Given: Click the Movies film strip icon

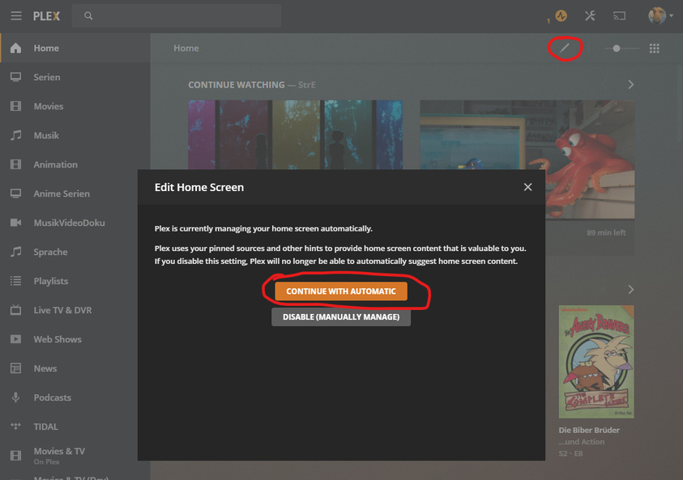Looking at the screenshot, I should pyautogui.click(x=15, y=106).
